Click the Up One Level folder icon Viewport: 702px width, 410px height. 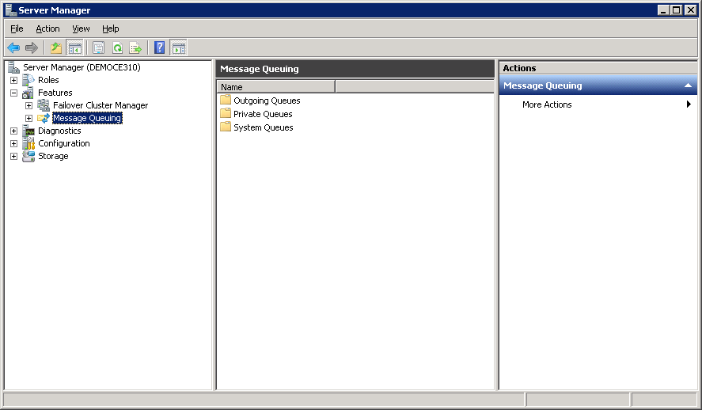pos(56,48)
